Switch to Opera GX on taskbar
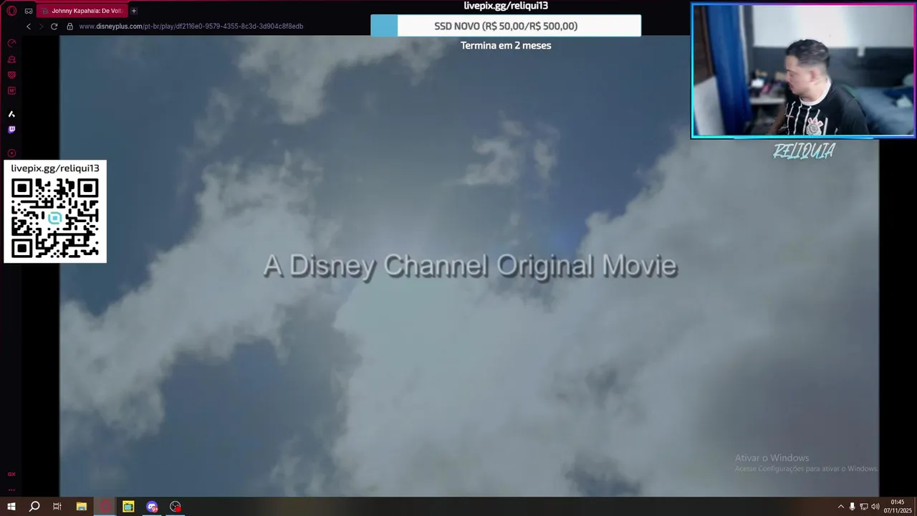The width and height of the screenshot is (917, 516). (x=105, y=507)
